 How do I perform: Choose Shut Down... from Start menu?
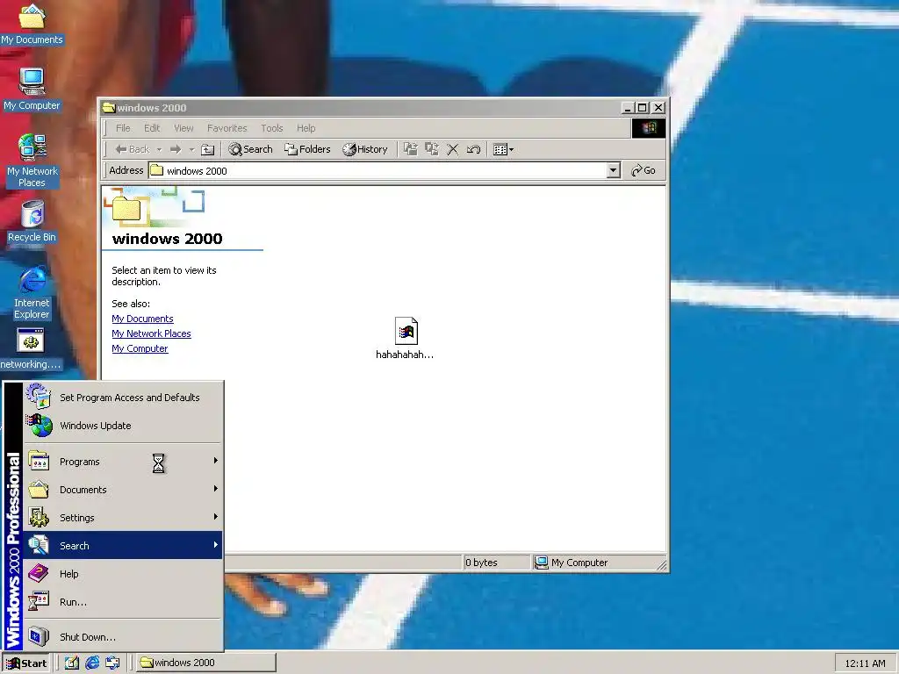[x=123, y=637]
